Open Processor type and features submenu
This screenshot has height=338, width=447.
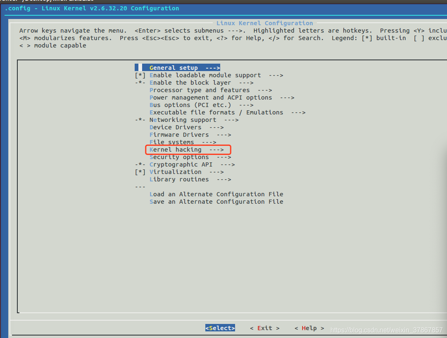click(x=211, y=90)
